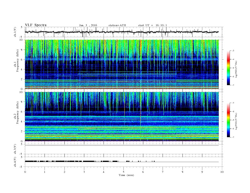
Task: Click the ch.2 spectrogram colorbar
Action: pos(228,120)
